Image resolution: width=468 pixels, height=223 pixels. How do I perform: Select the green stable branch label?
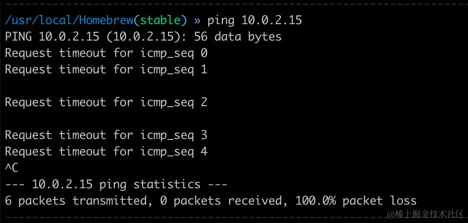coord(160,20)
